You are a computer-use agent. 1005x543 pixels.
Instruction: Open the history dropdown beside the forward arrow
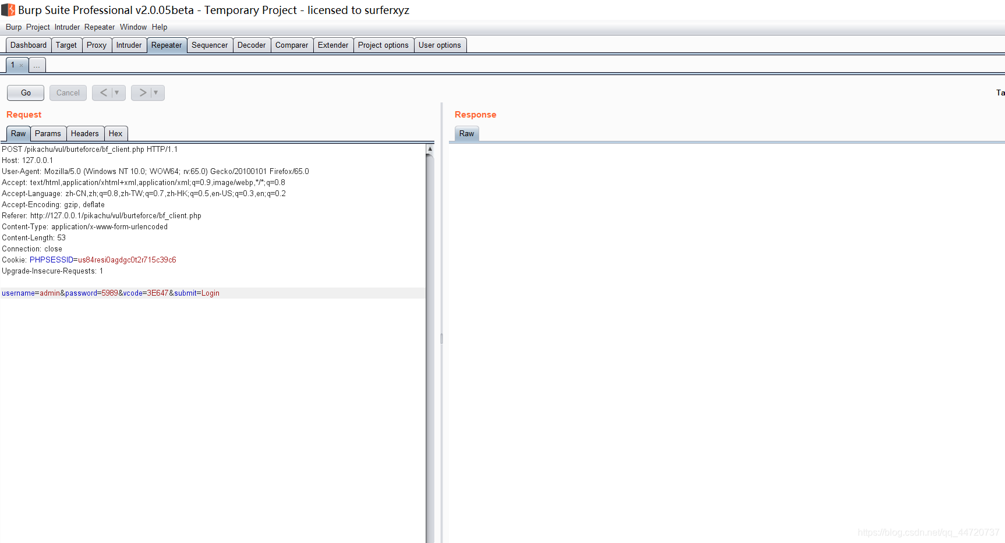pos(156,93)
